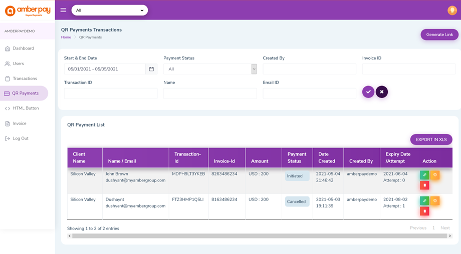Viewport: 461px width, 254px height.
Task: Open the 'All' dropdown in header
Action: coord(110,10)
